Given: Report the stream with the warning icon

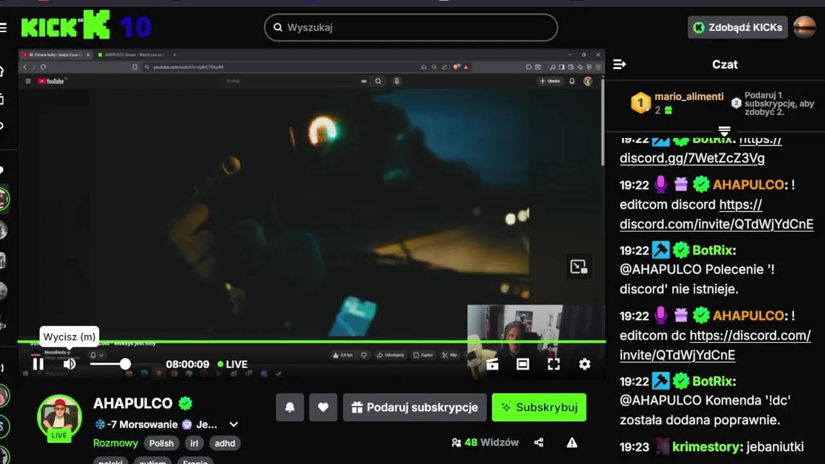Looking at the screenshot, I should click(x=572, y=443).
